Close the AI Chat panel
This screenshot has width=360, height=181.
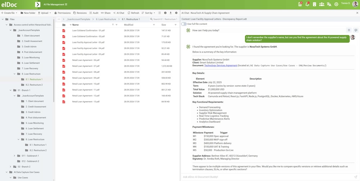click(x=357, y=13)
